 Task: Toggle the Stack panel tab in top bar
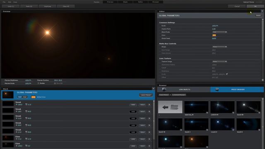click(125, 2)
